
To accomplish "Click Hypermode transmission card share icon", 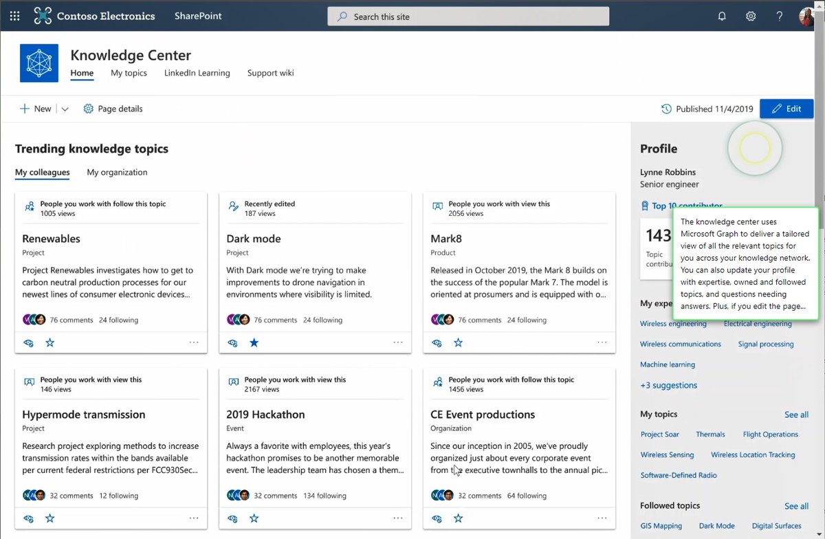I will (x=28, y=518).
